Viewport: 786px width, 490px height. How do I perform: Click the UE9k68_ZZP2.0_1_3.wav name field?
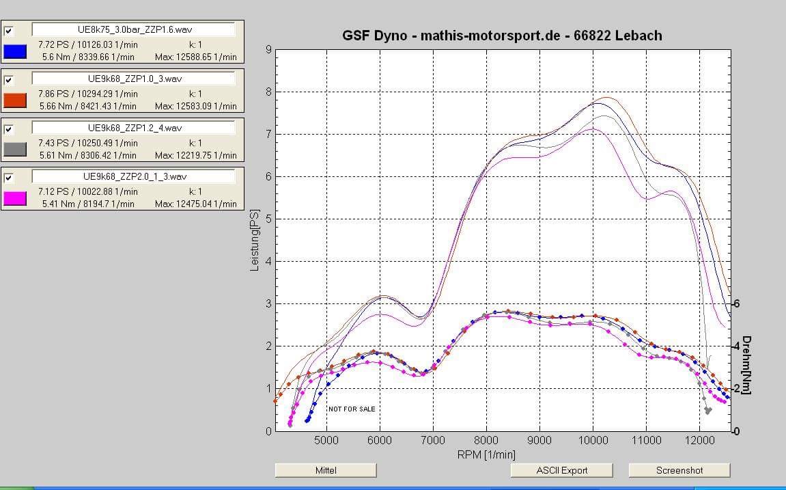[134, 176]
